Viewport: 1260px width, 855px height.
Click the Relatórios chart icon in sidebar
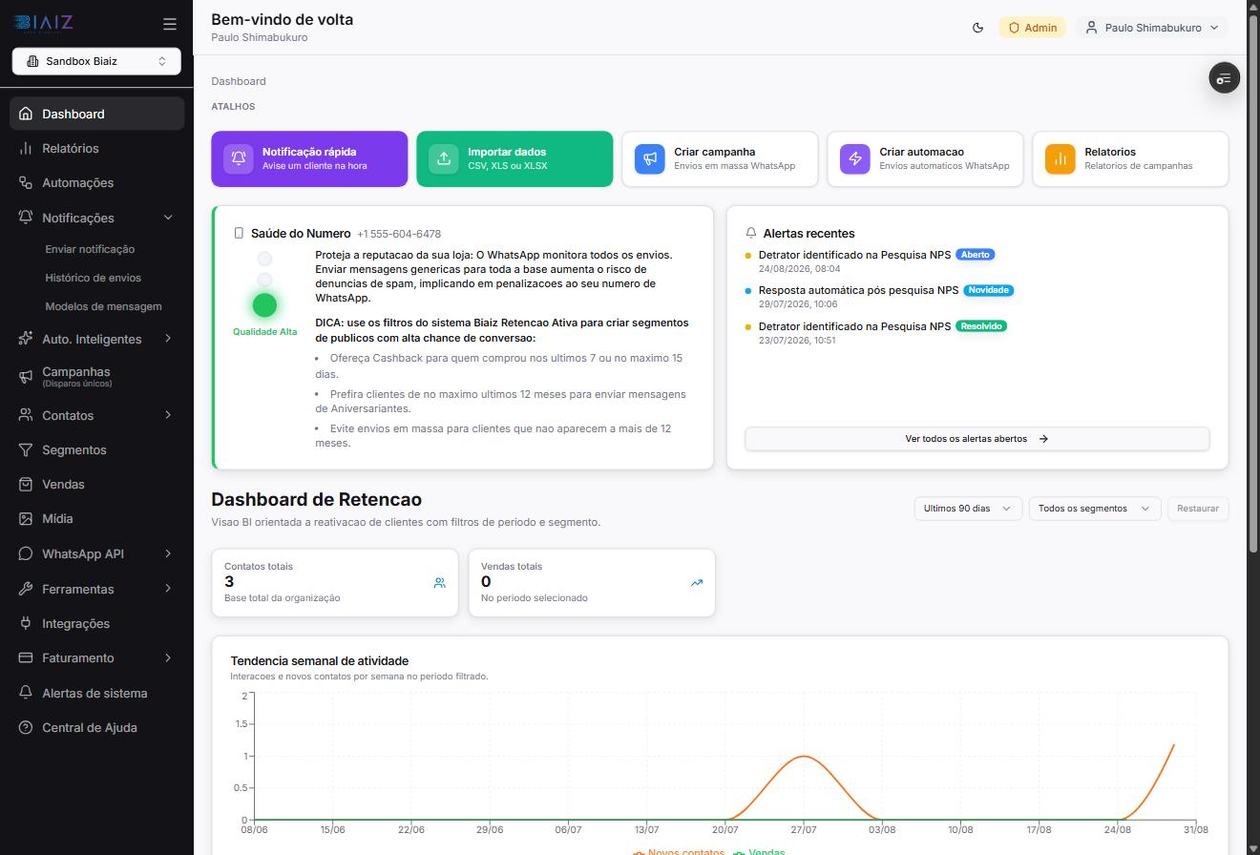tap(26, 148)
